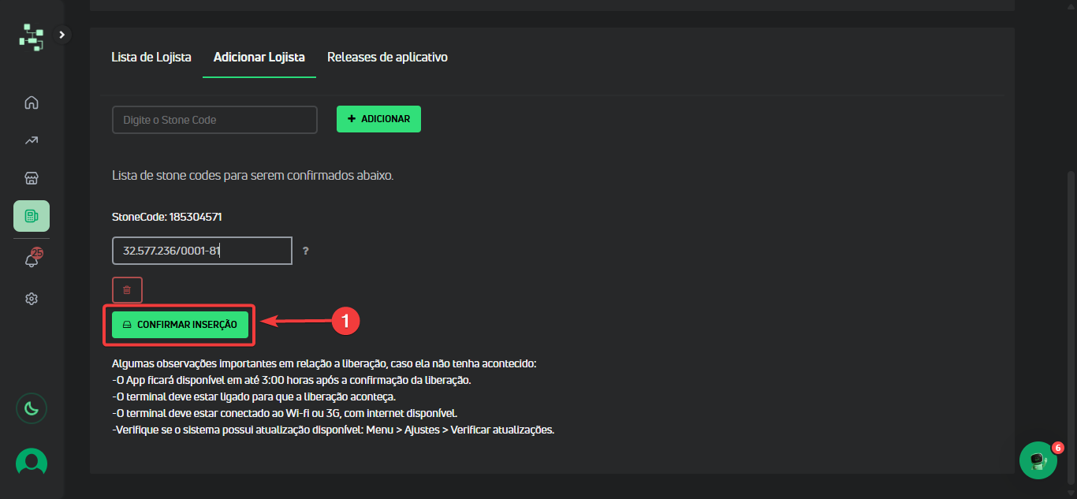Open the settings gear in the sidebar

(x=32, y=299)
